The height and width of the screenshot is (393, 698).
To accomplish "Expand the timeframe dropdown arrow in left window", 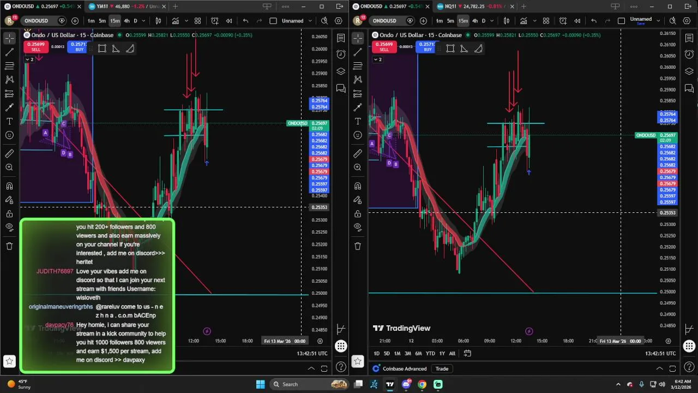I will [x=143, y=21].
